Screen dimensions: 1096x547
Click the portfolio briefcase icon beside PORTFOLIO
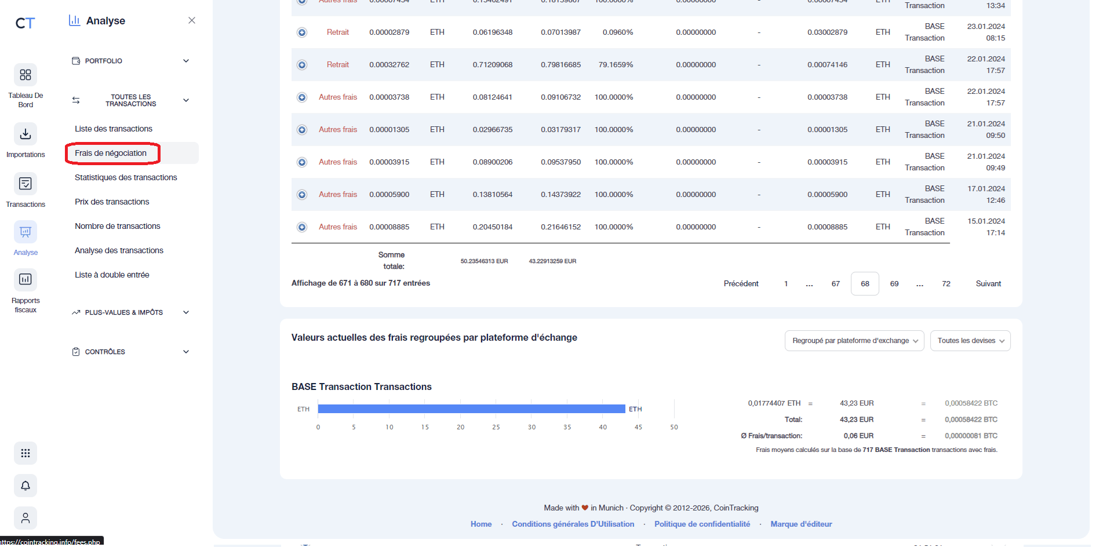[75, 60]
